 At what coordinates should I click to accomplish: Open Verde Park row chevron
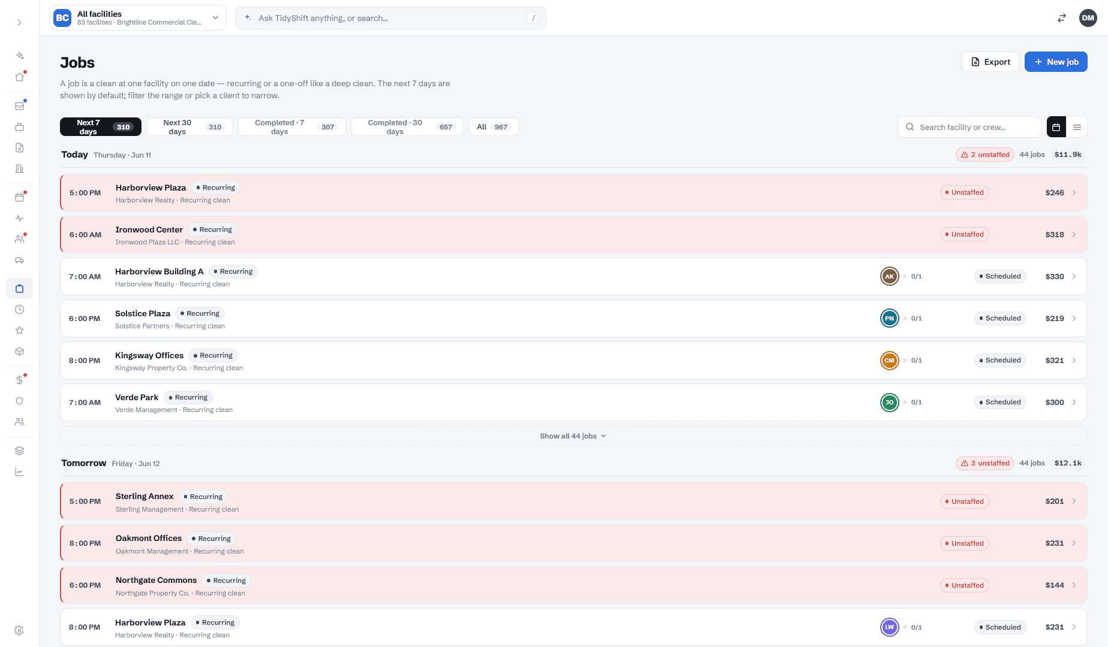[x=1074, y=403]
